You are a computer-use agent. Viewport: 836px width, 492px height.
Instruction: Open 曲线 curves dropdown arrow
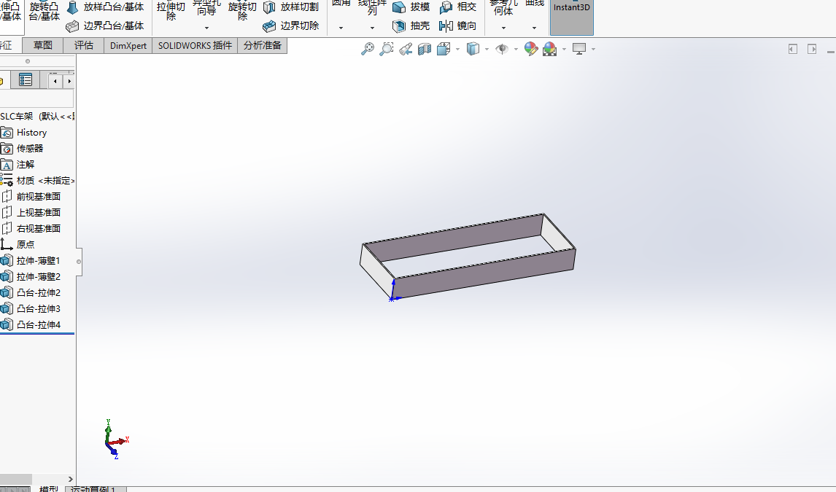click(x=534, y=28)
